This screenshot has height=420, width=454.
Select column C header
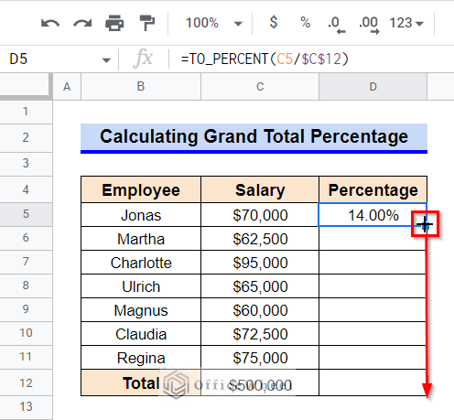(260, 87)
